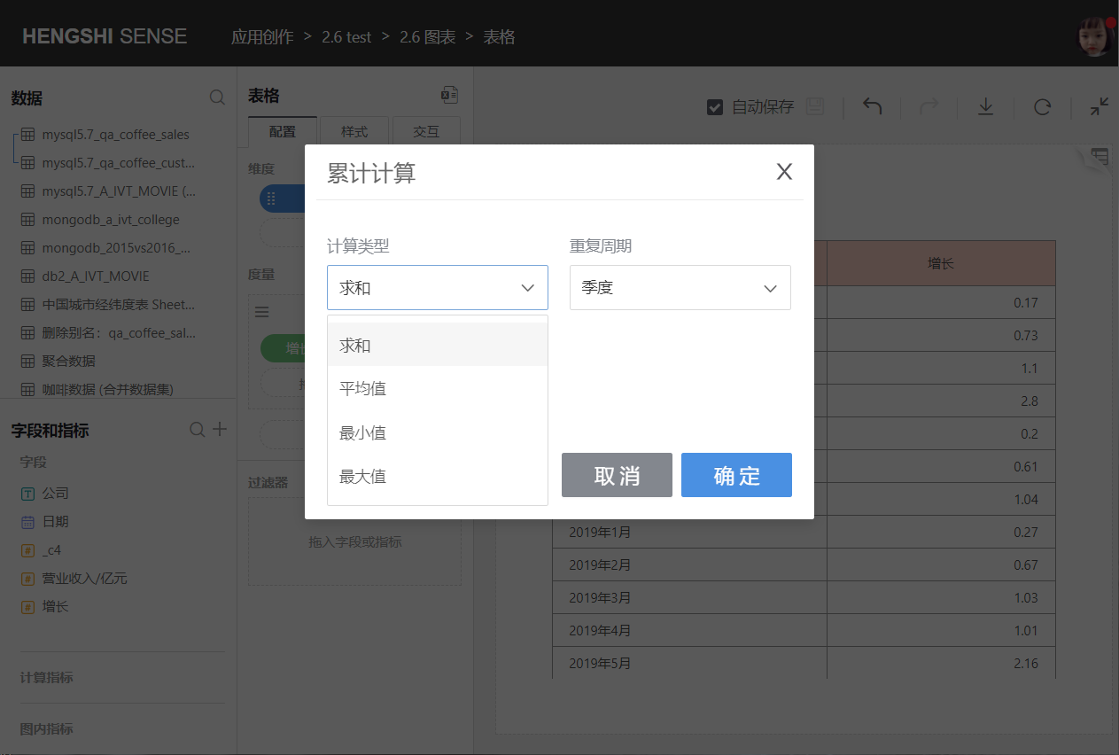This screenshot has height=755, width=1119.
Task: Switch to the 配置 tab
Action: click(x=283, y=131)
